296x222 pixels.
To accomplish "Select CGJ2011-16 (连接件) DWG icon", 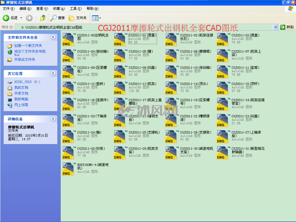I will (68, 104).
